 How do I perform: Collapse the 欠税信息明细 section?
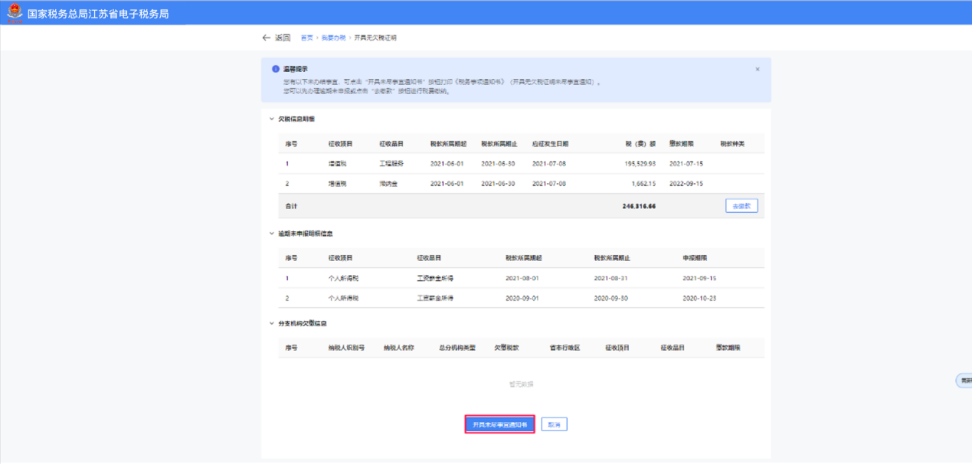271,119
